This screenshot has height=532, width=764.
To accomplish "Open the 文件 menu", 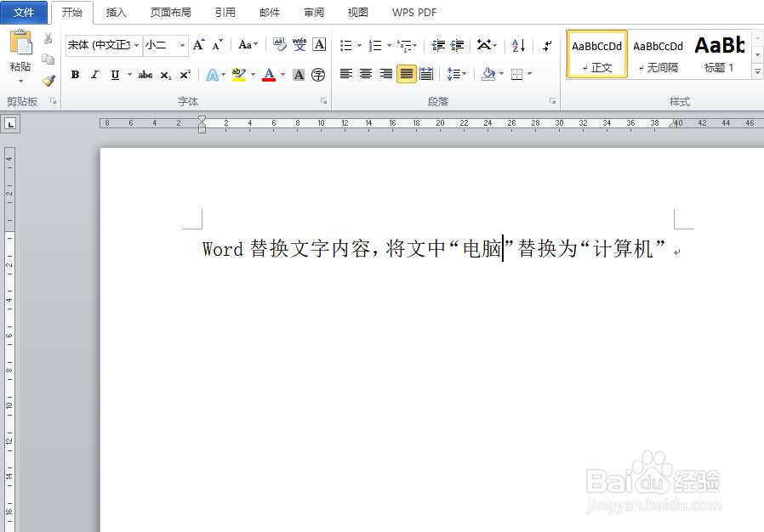I will pos(25,13).
